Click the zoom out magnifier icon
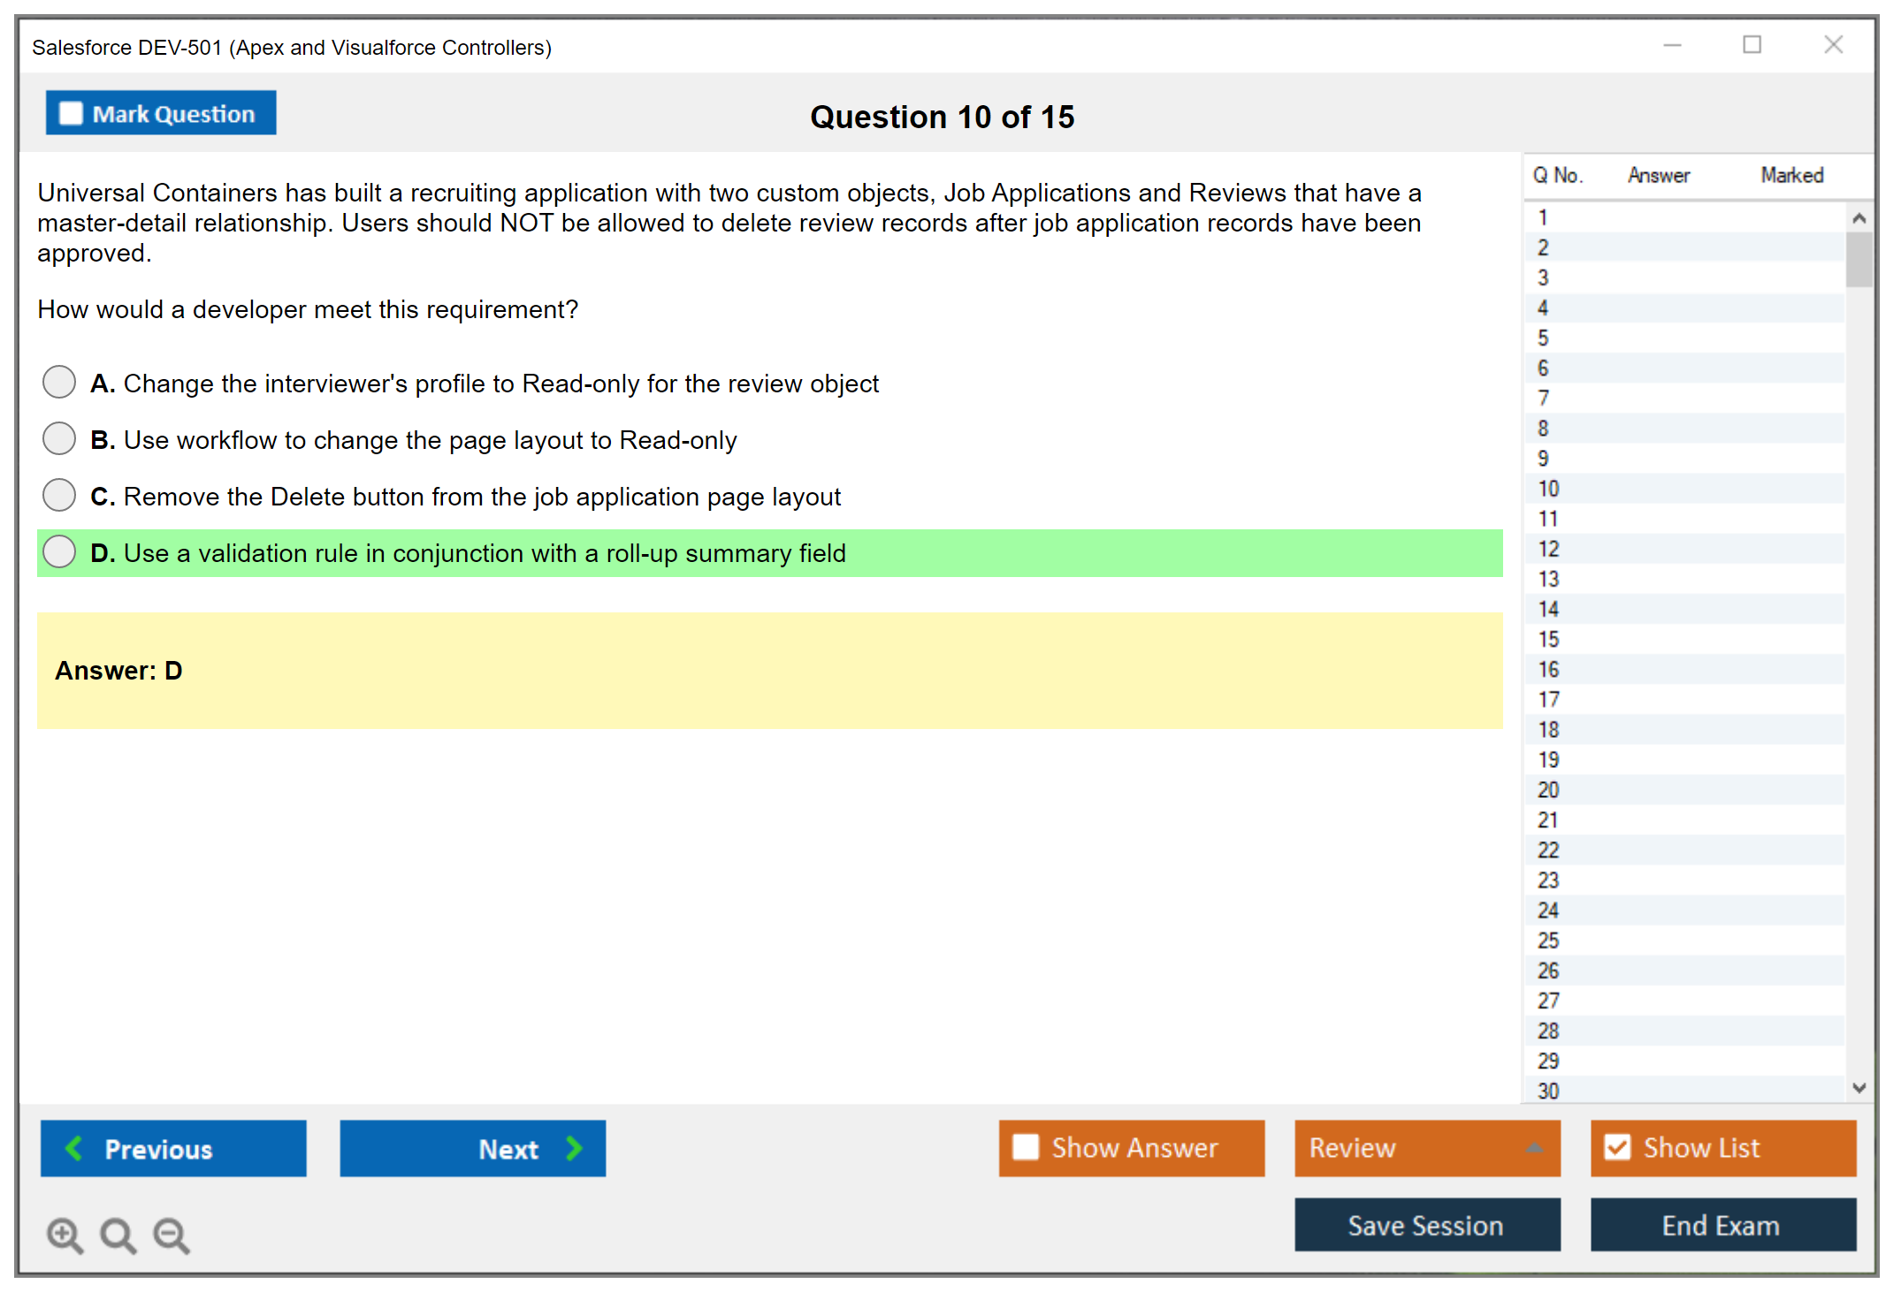Image resolution: width=1901 pixels, height=1299 pixels. coord(171,1234)
